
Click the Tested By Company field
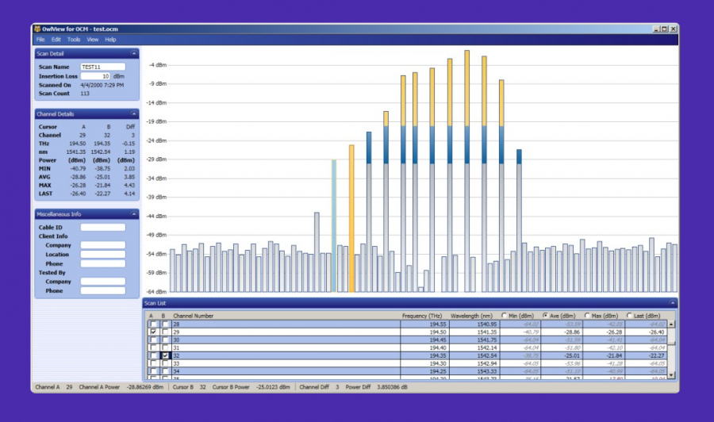pyautogui.click(x=103, y=282)
